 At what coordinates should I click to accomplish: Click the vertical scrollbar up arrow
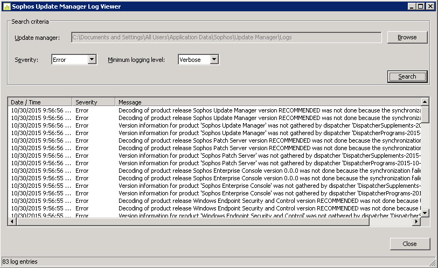click(x=425, y=102)
